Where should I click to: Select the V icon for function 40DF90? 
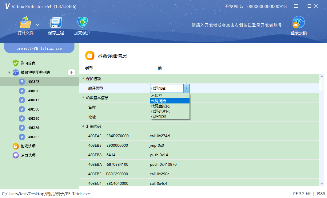coord(22,91)
